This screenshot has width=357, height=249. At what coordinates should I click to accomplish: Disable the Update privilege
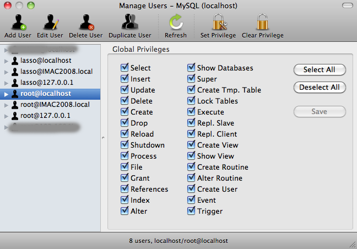coord(125,90)
